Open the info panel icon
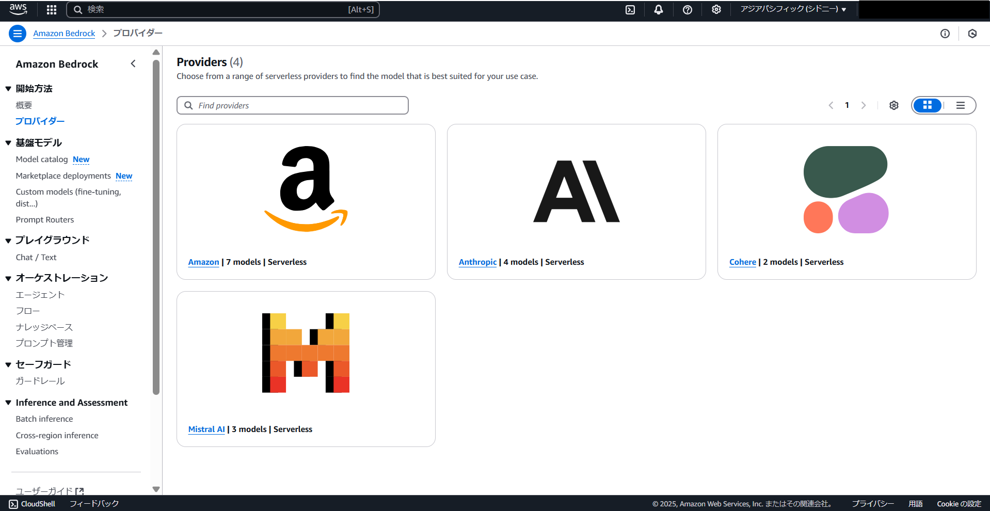 click(x=945, y=34)
